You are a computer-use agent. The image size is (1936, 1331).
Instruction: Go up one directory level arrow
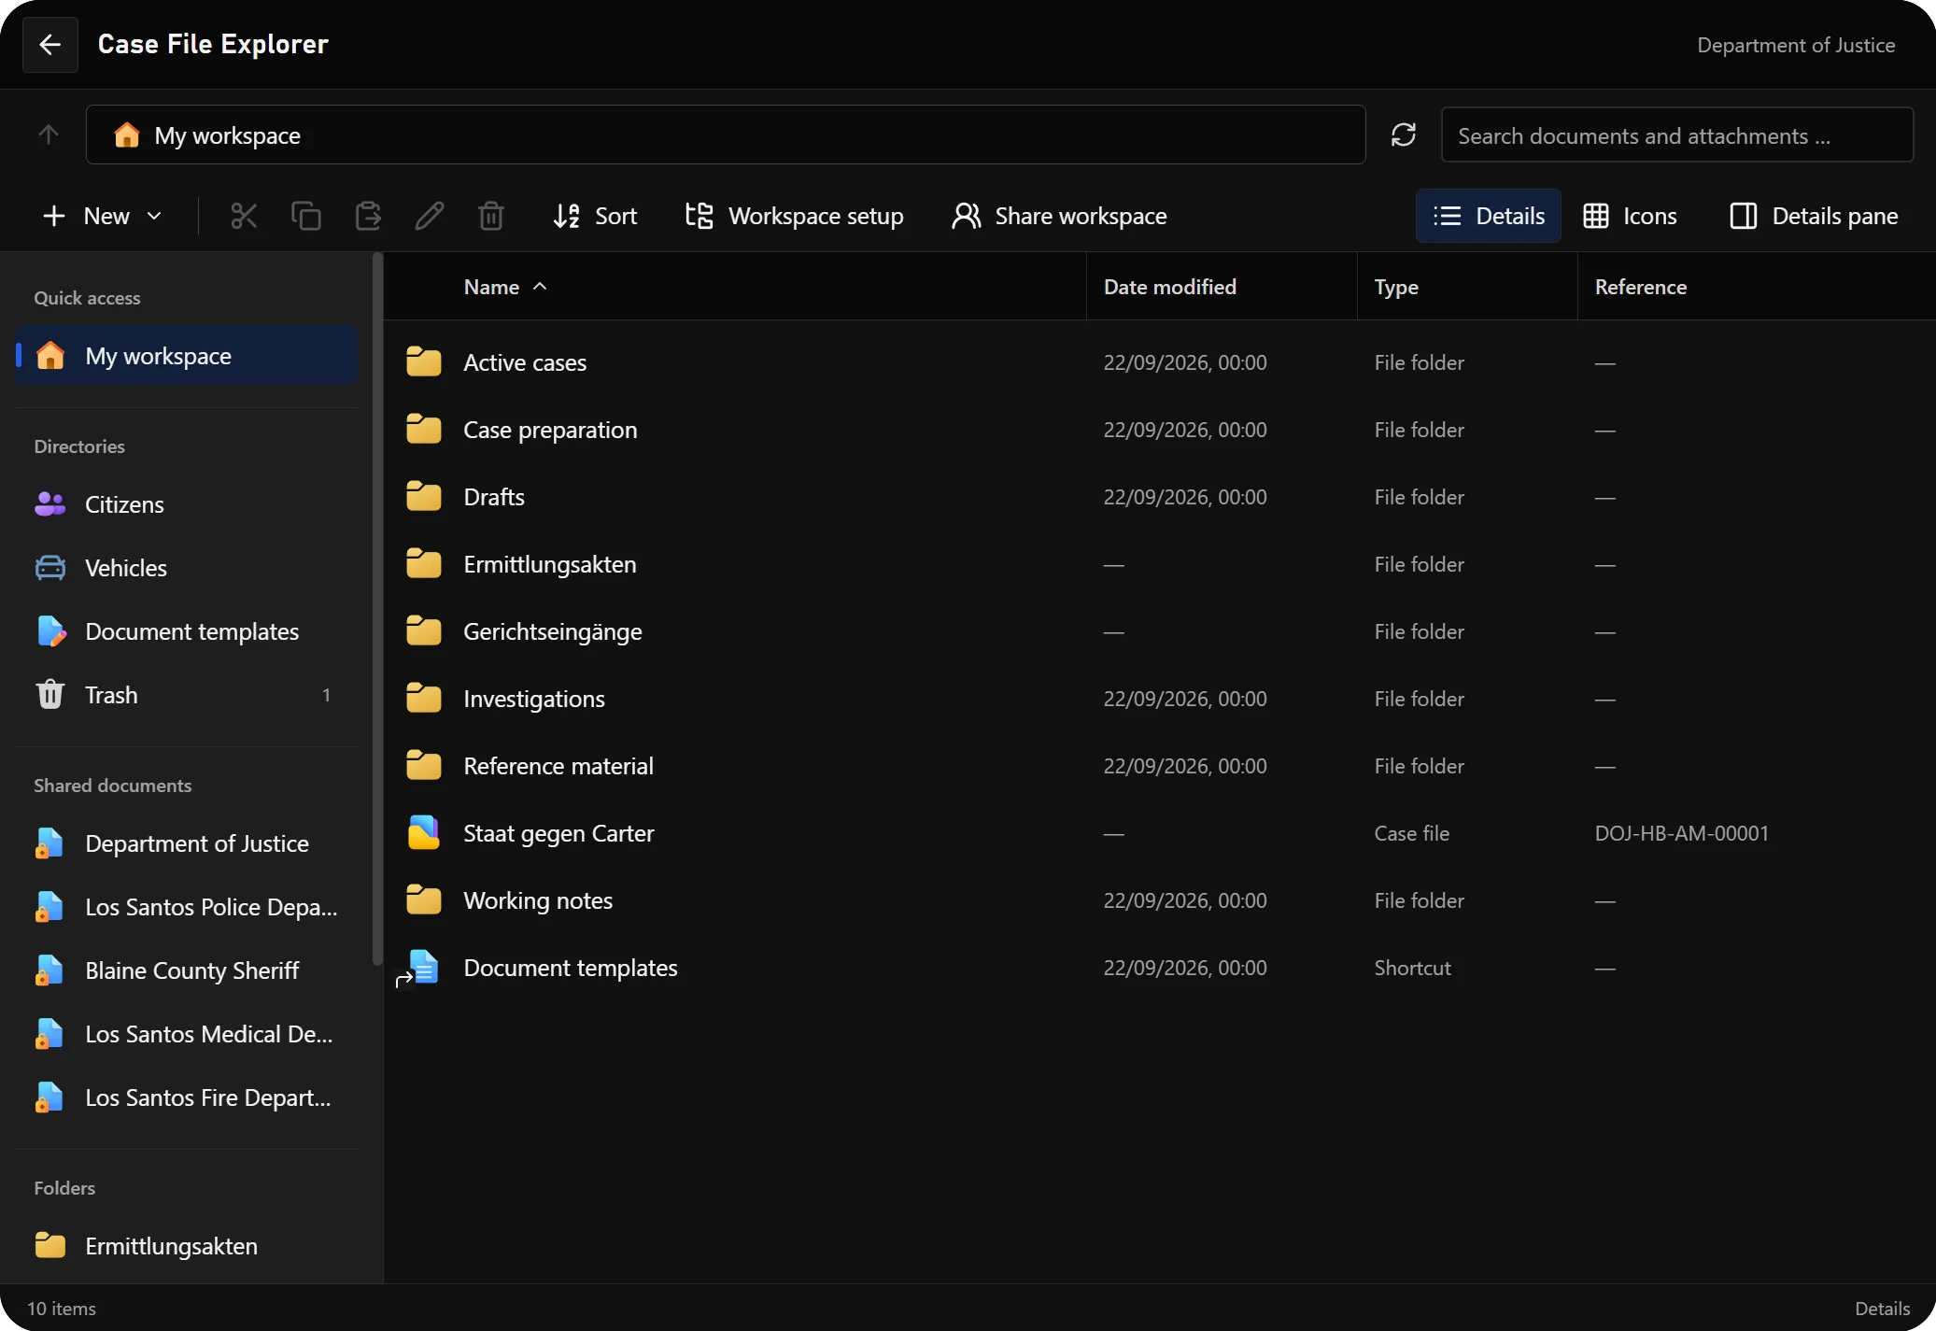pyautogui.click(x=49, y=135)
